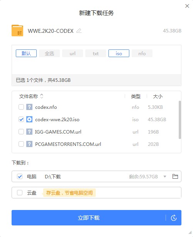Click the 大小 column header
Screen dimensions: 193x237
click(x=158, y=96)
